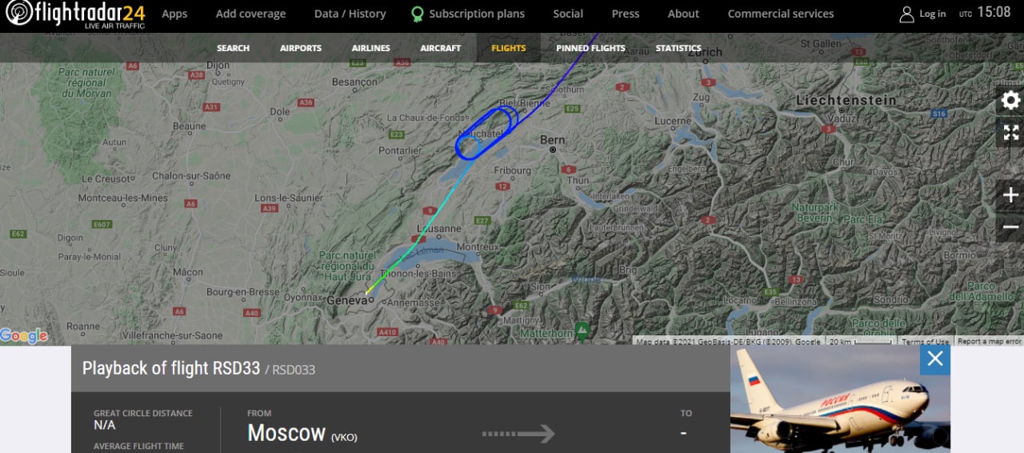The height and width of the screenshot is (453, 1024).
Task: Click the Terms of Use link
Action: (926, 342)
